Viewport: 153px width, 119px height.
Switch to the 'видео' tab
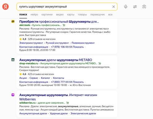point(60,15)
